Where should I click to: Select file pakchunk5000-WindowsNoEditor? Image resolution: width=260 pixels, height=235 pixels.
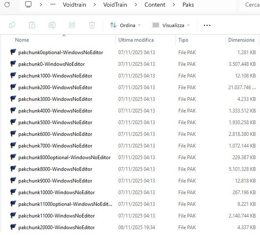point(55,122)
